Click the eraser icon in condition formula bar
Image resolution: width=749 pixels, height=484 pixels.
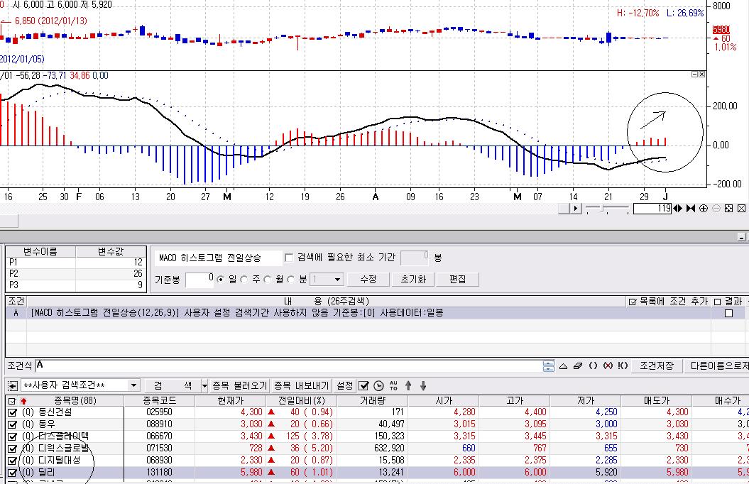(x=577, y=366)
